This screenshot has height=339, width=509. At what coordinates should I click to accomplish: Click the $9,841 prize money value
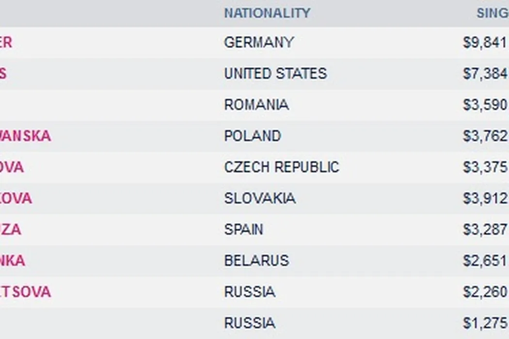pos(485,43)
